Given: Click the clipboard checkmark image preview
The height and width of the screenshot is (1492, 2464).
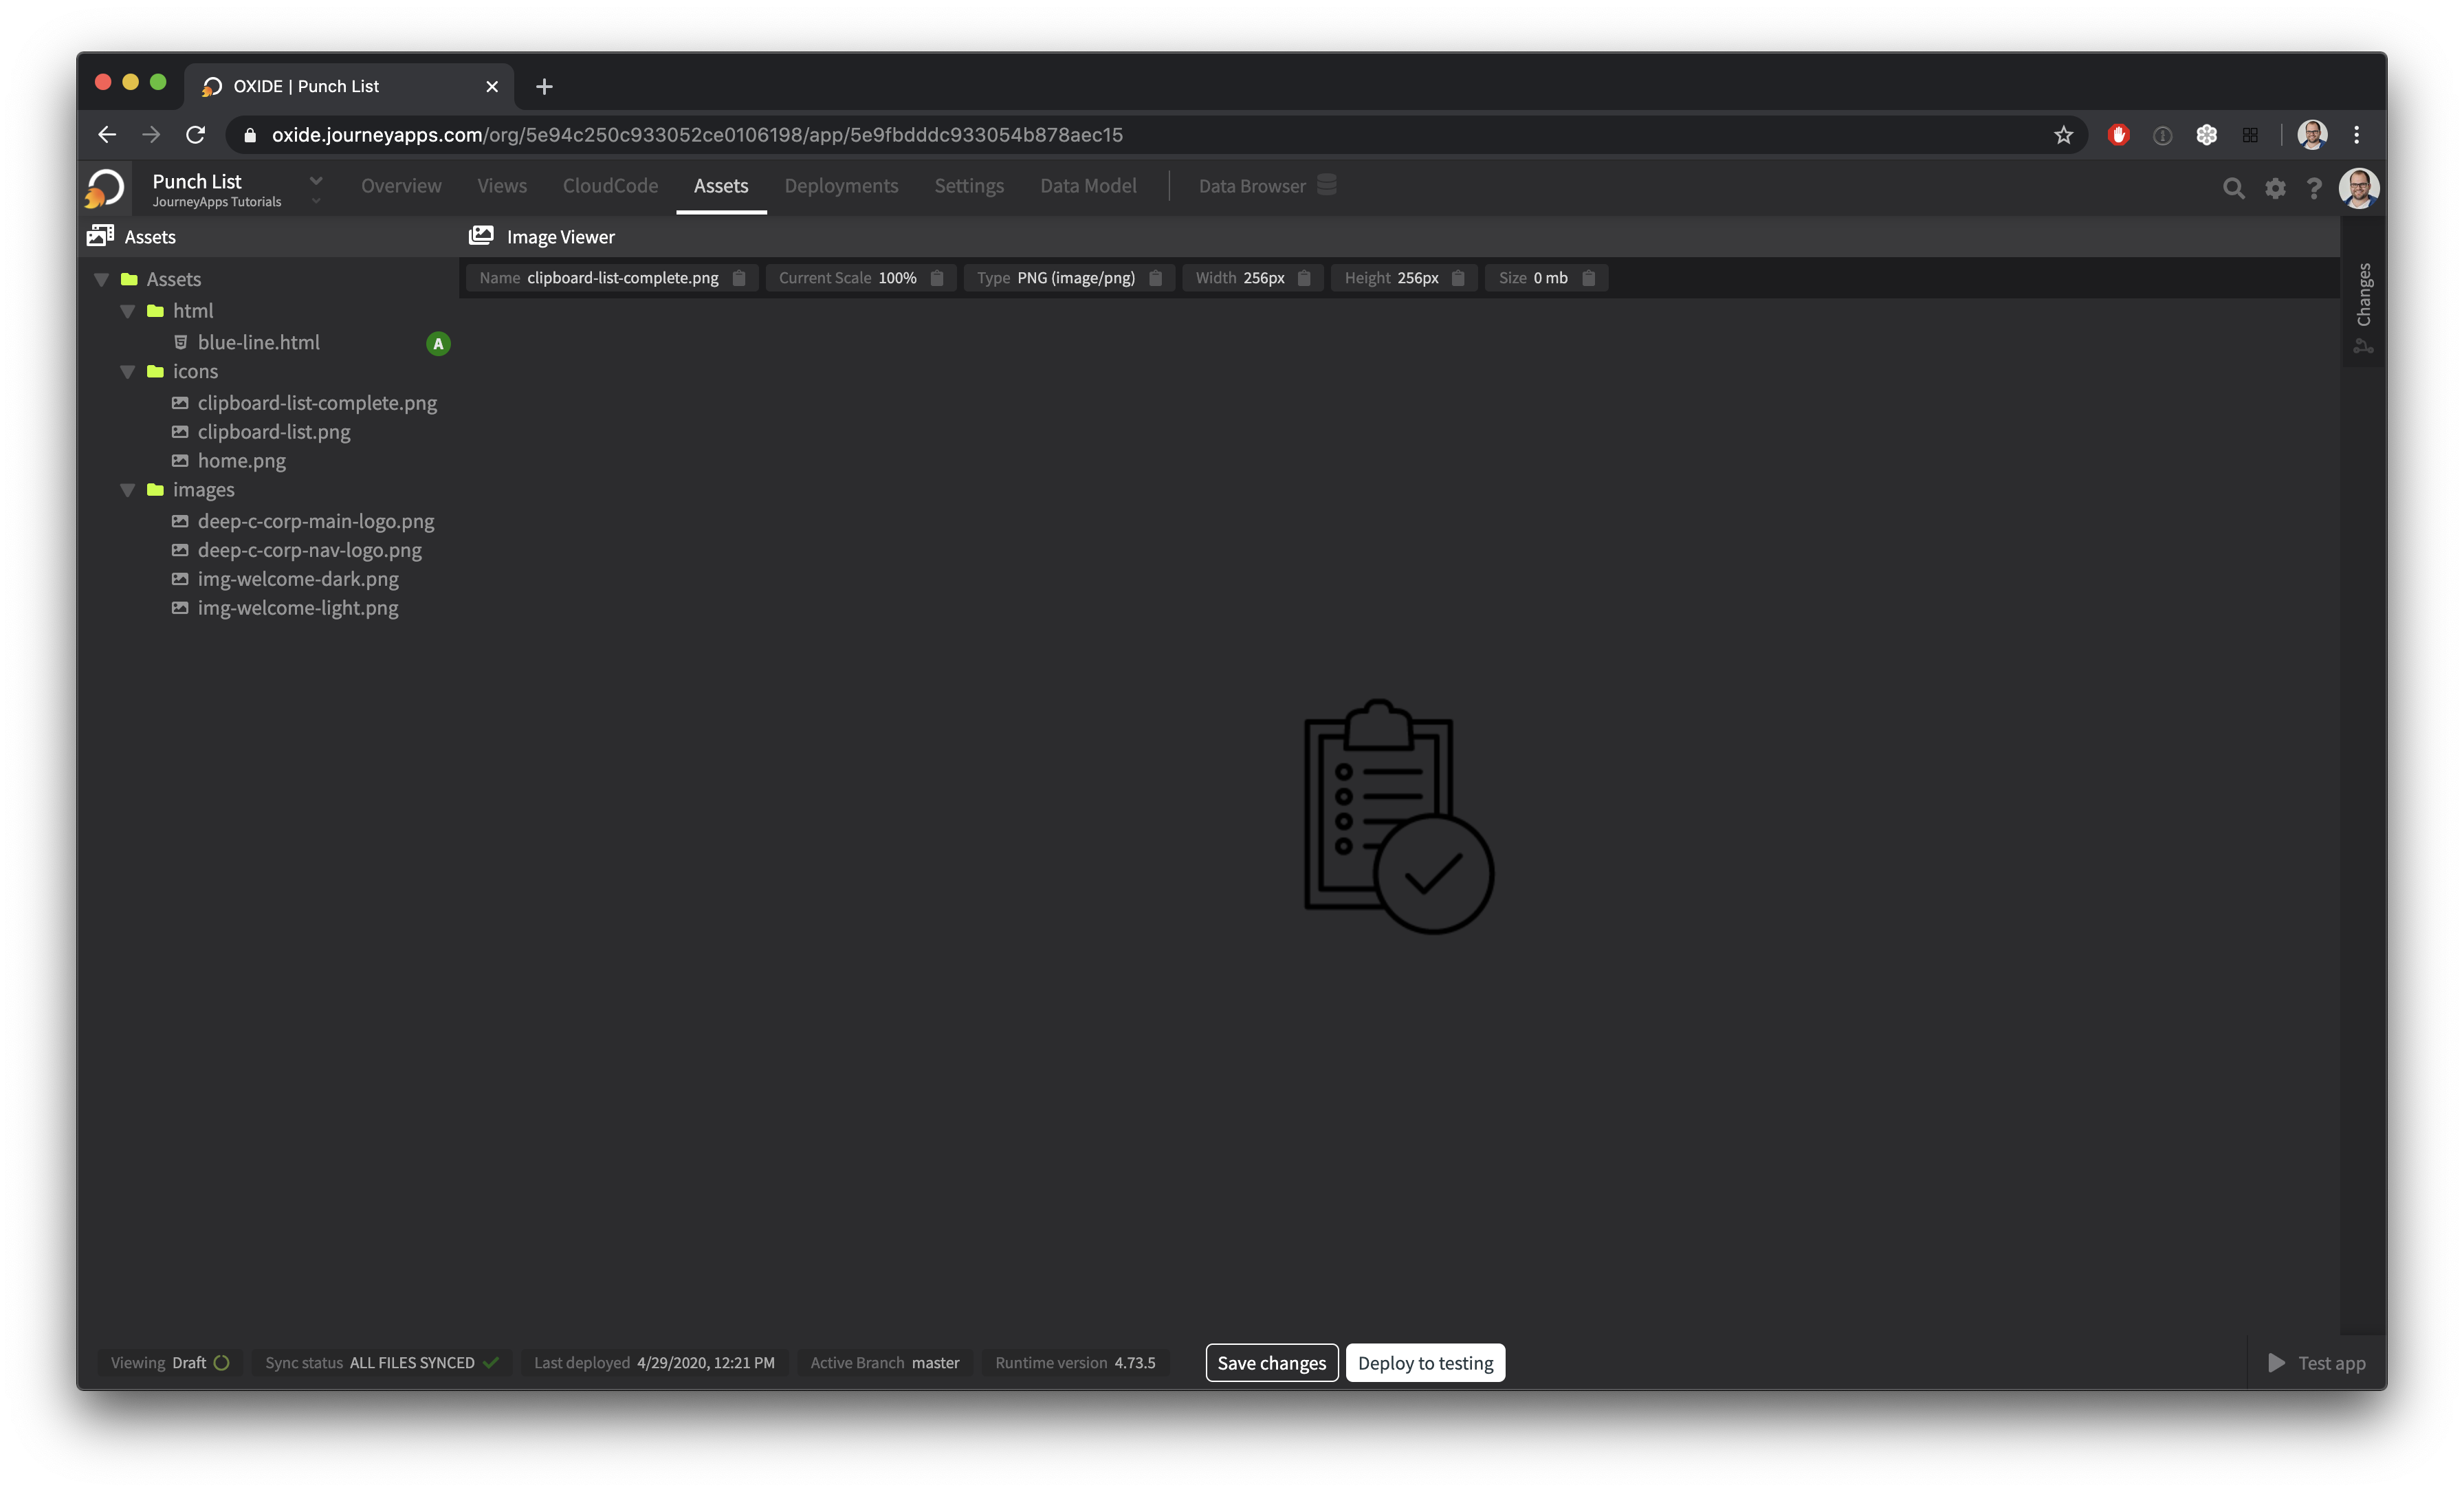Looking at the screenshot, I should point(1399,816).
